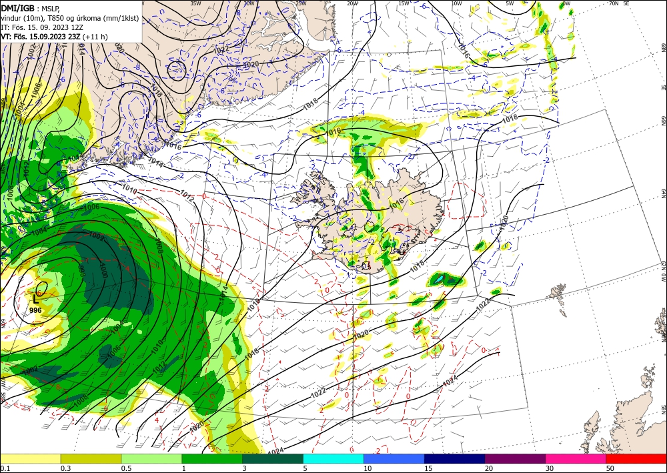Click the medium green 1–3 legend swatch
Screen dimensions: 667x473
(x=212, y=458)
